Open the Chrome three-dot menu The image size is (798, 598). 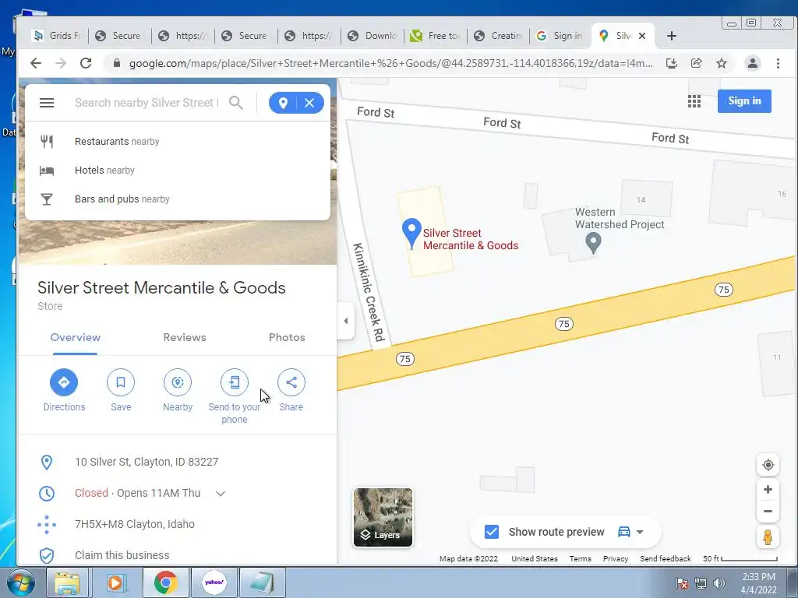(x=778, y=63)
